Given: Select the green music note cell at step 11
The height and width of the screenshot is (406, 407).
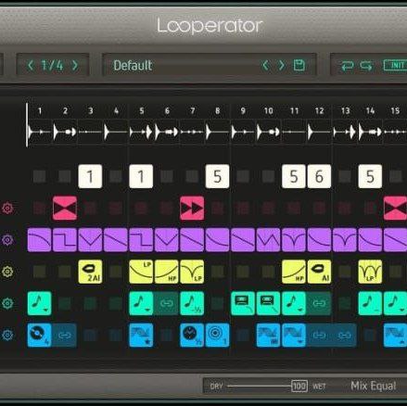Looking at the screenshot, I should [294, 303].
